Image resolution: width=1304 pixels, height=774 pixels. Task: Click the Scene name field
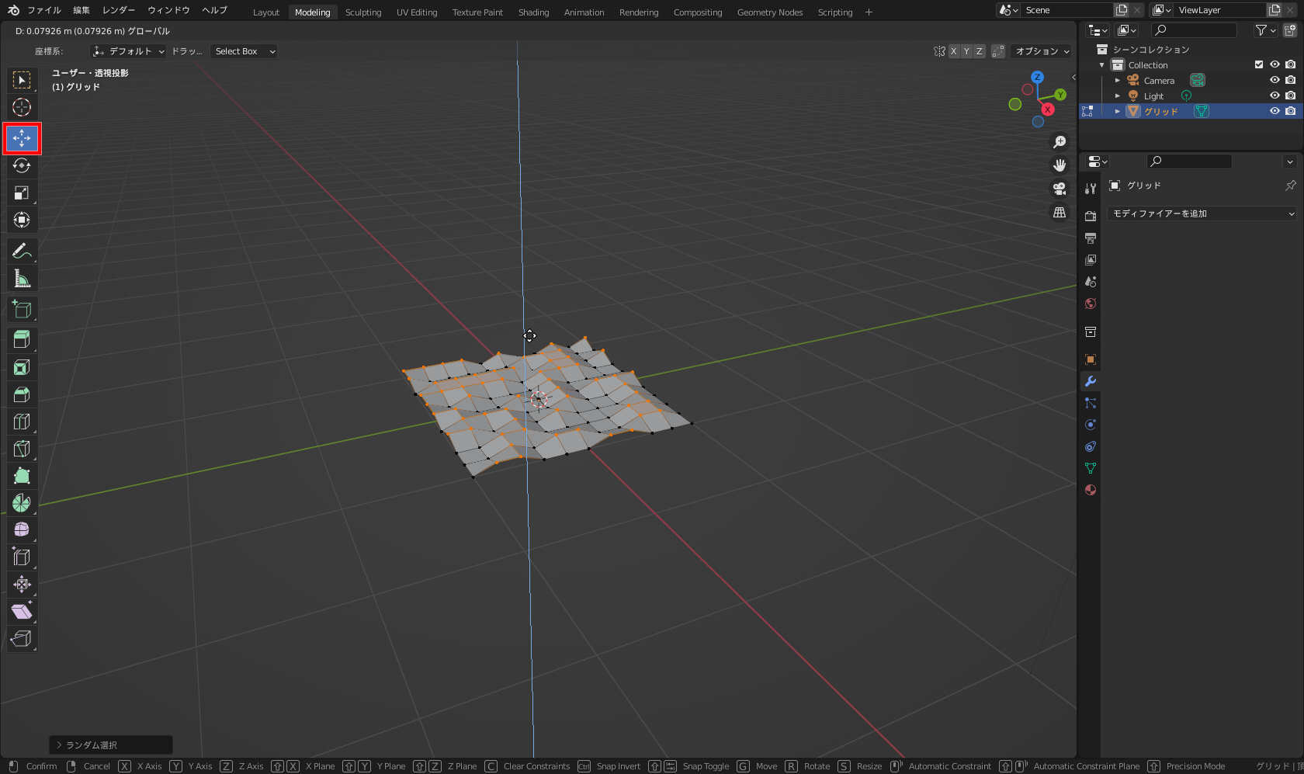point(1068,10)
